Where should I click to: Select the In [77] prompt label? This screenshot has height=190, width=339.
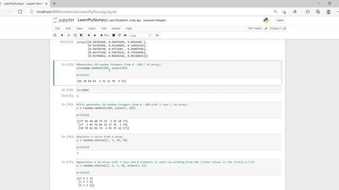click(x=68, y=162)
